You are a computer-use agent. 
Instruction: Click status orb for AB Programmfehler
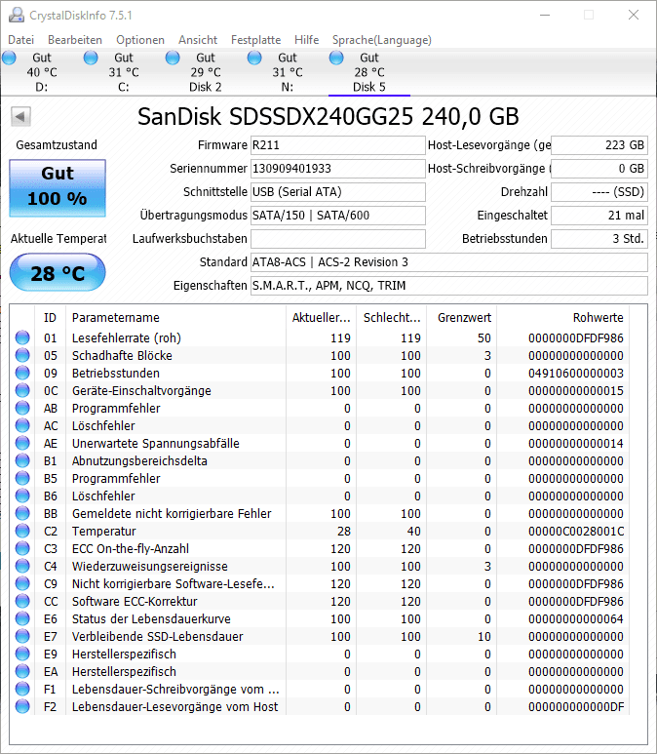[x=22, y=409]
